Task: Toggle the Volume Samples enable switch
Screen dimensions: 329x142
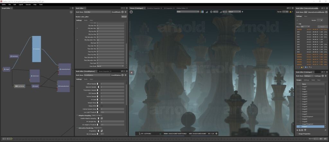Action: click(98, 96)
